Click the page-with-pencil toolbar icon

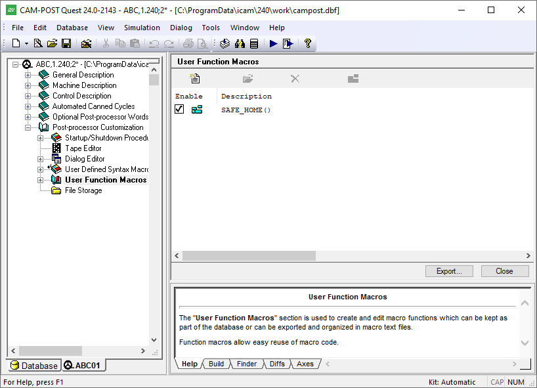[38, 43]
